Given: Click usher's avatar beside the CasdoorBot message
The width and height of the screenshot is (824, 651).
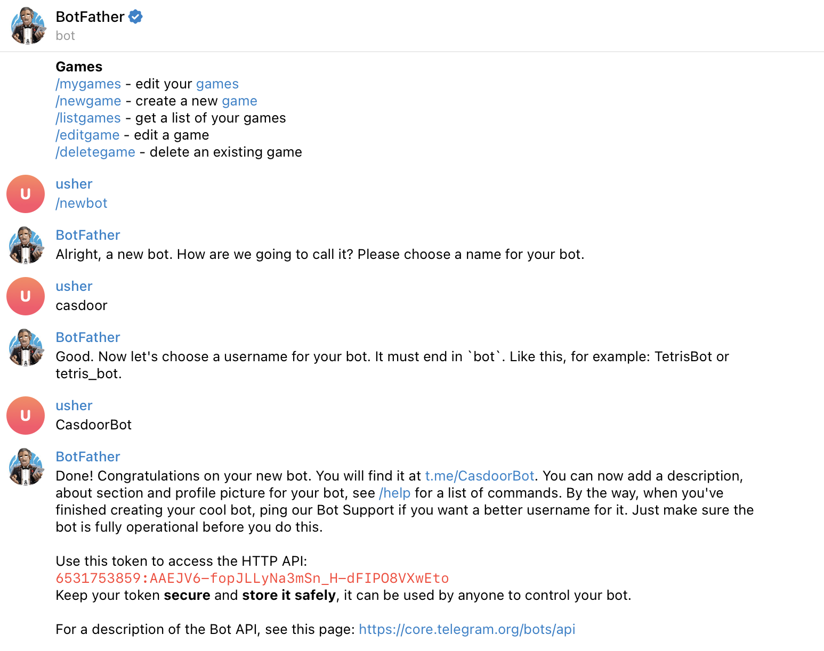Looking at the screenshot, I should [x=25, y=415].
